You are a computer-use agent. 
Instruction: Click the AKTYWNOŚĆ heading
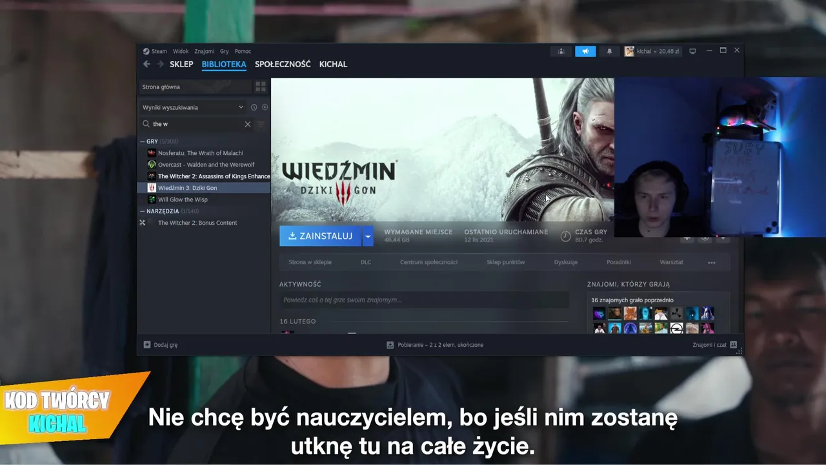[300, 284]
